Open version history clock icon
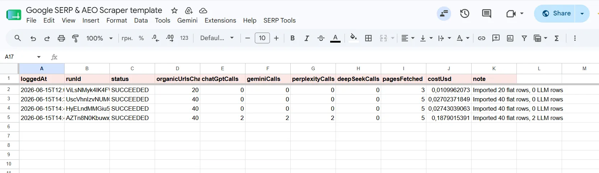 pyautogui.click(x=465, y=14)
